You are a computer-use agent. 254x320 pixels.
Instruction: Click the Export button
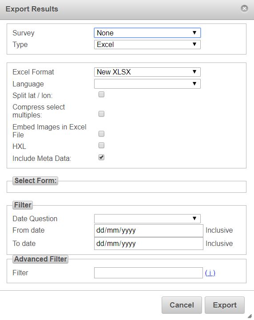(x=225, y=305)
